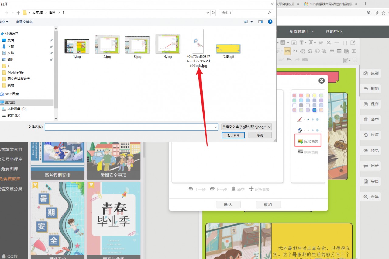This screenshot has height=259, width=389.
Task: Toggle the paragraph marks display icon
Action: tap(287, 51)
